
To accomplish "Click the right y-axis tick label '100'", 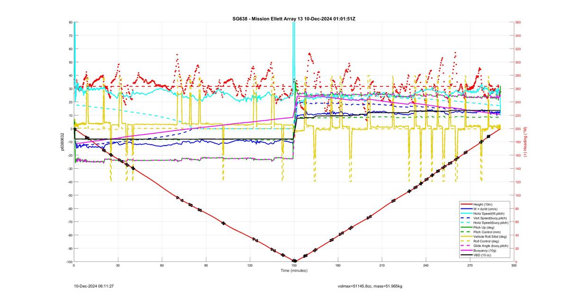I will click(518, 195).
